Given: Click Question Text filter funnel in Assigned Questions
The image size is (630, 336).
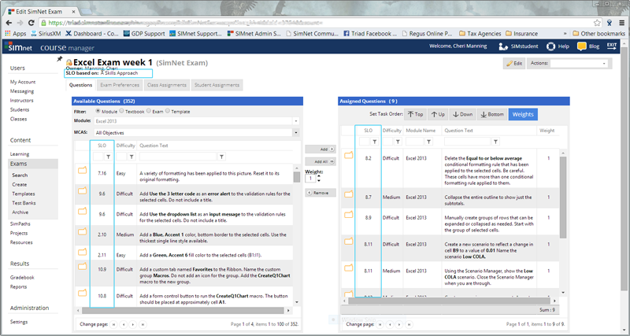Looking at the screenshot, I should coord(496,142).
